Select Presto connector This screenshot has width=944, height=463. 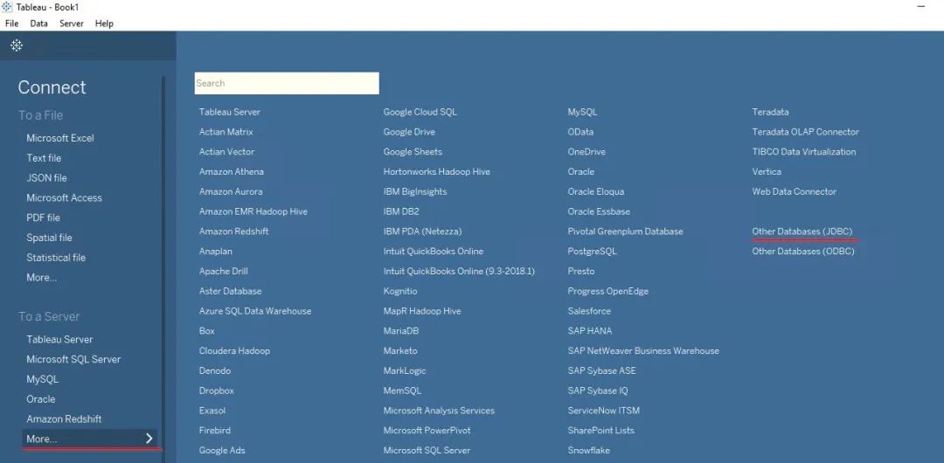(581, 271)
